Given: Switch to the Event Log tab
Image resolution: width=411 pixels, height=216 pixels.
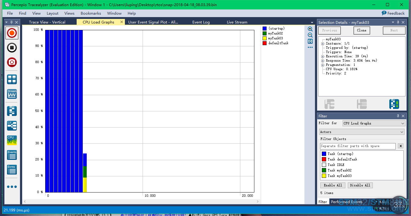Looking at the screenshot, I should click(201, 22).
